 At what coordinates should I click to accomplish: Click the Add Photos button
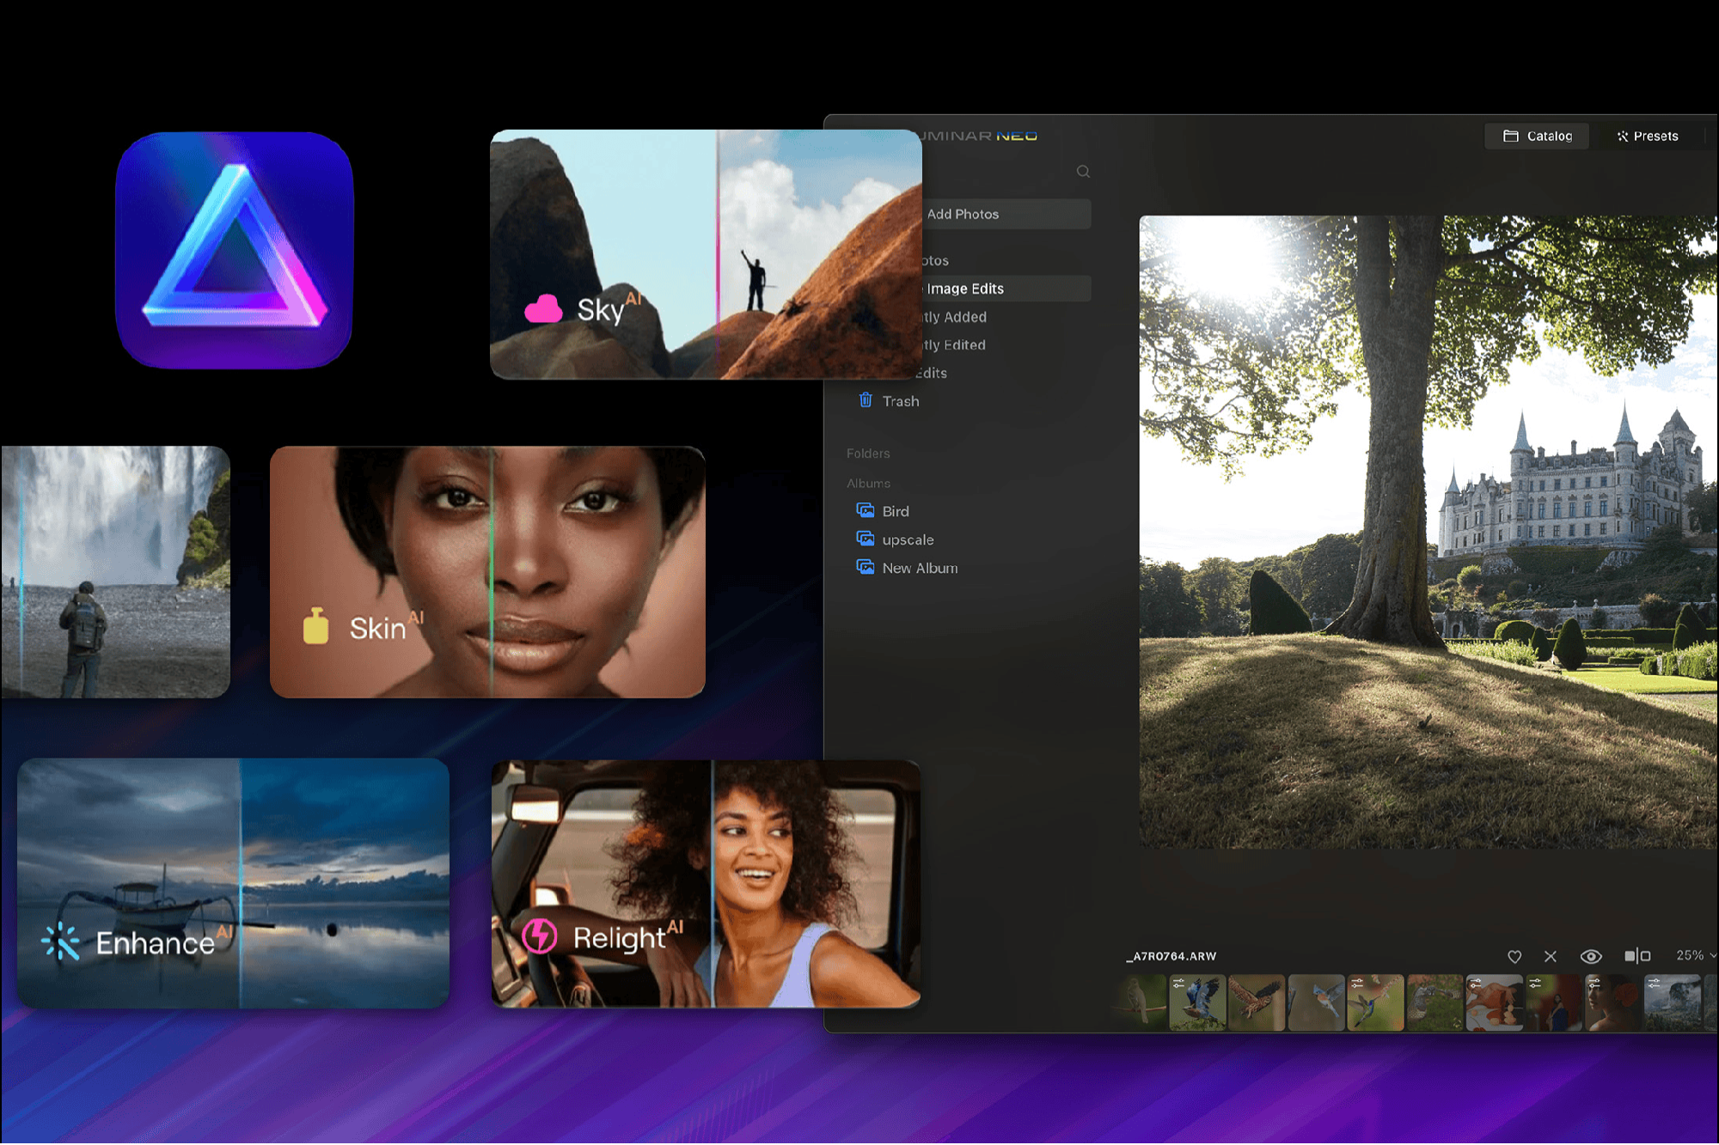pyautogui.click(x=964, y=214)
